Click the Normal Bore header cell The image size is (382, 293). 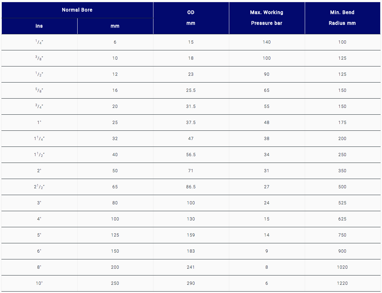click(77, 10)
